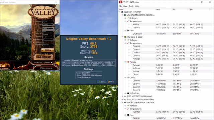This screenshot has height=120, width=214.
Task: Open the Stereo 3D dropdown
Action: (x=48, y=34)
